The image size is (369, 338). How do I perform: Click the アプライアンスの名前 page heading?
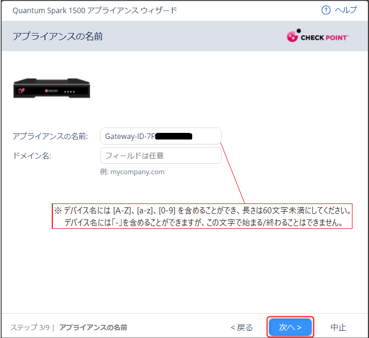[x=58, y=36]
